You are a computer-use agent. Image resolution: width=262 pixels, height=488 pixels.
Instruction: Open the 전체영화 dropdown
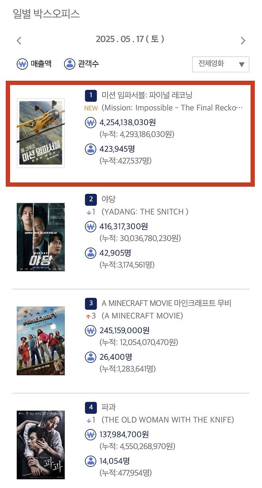[221, 64]
